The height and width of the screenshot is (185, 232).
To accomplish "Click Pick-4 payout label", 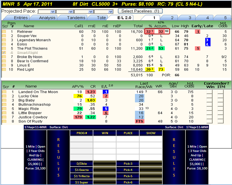I will [128, 170].
